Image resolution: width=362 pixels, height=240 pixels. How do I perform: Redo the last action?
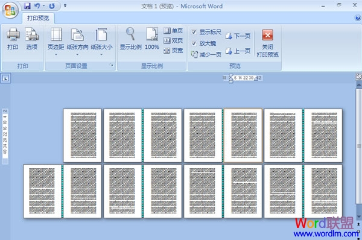tap(52, 6)
